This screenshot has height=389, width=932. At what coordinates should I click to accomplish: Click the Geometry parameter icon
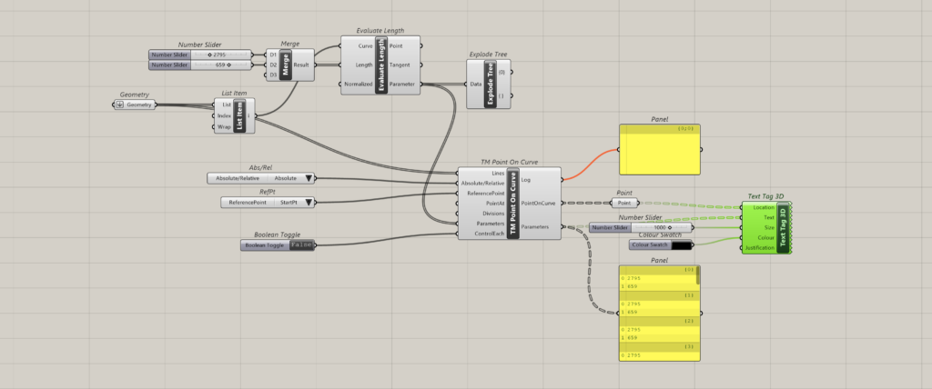(x=120, y=105)
